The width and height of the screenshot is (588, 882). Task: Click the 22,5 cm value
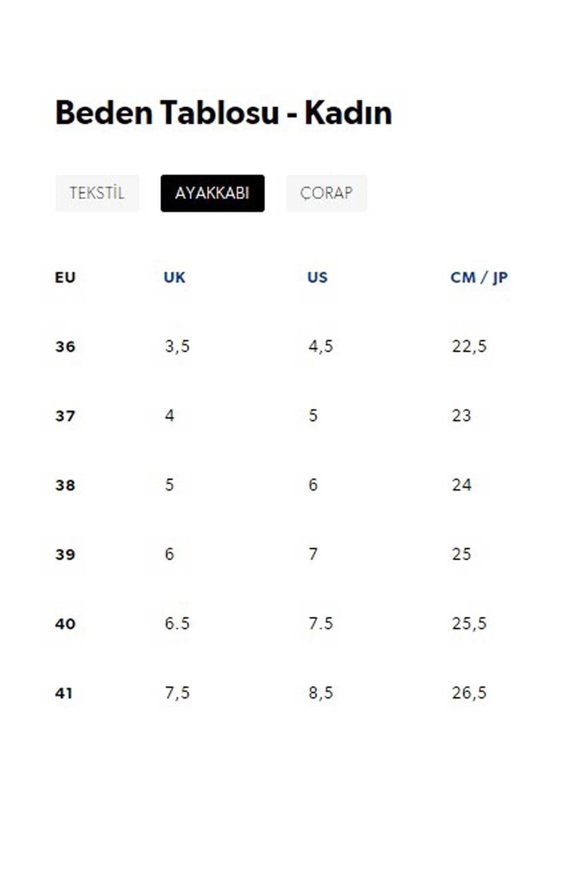pos(469,346)
